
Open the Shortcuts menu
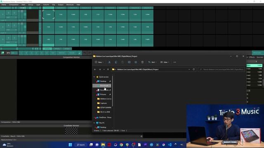pyautogui.click(x=70, y=5)
